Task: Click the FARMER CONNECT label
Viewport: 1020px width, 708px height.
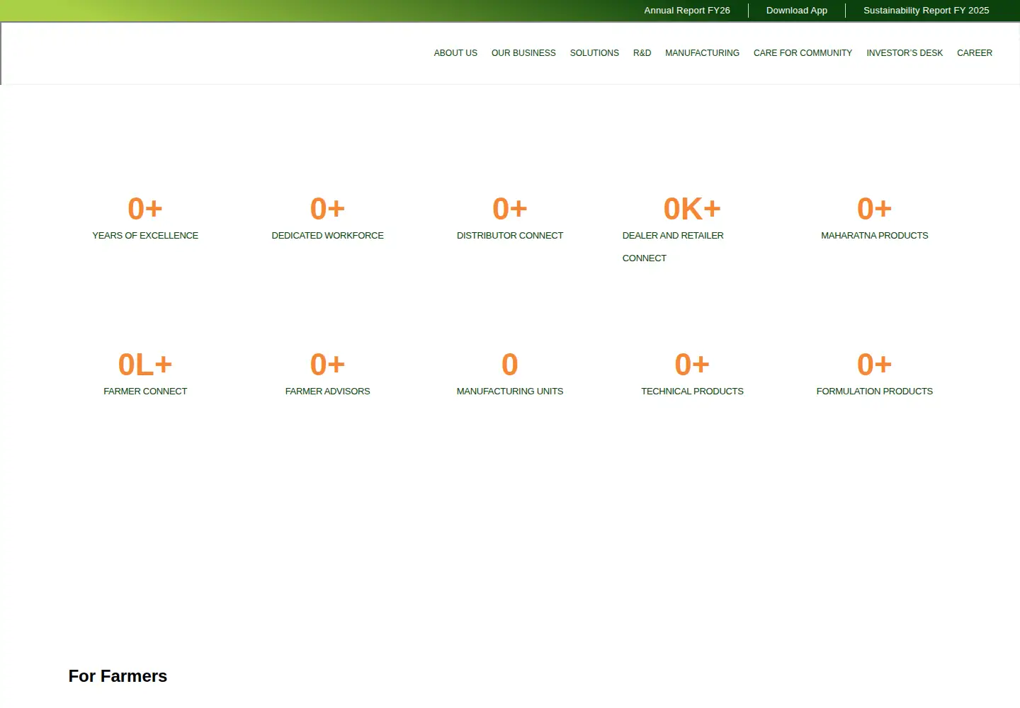Action: point(145,392)
